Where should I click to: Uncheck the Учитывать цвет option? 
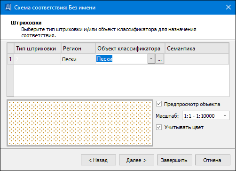click(x=159, y=127)
